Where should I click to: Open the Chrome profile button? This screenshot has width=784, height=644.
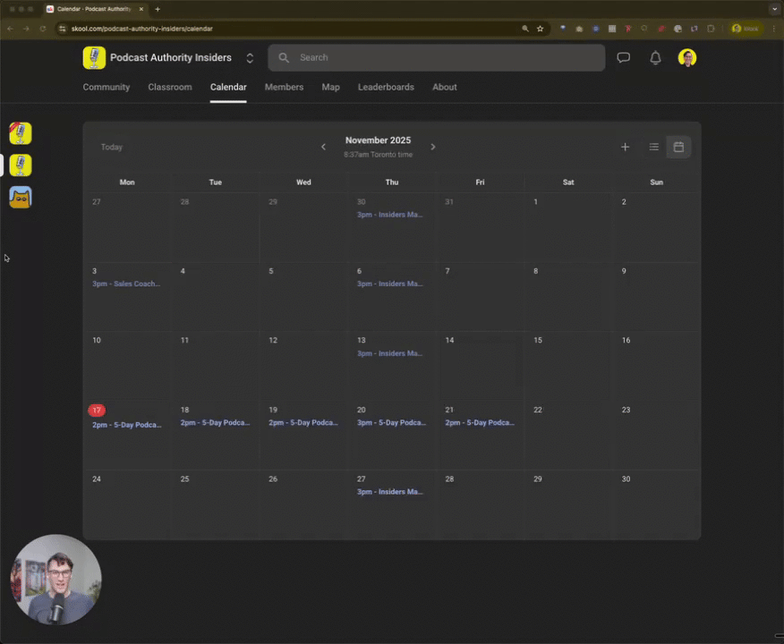point(746,29)
